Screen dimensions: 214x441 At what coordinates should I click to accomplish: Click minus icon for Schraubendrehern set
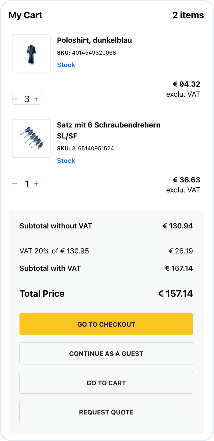click(x=15, y=184)
